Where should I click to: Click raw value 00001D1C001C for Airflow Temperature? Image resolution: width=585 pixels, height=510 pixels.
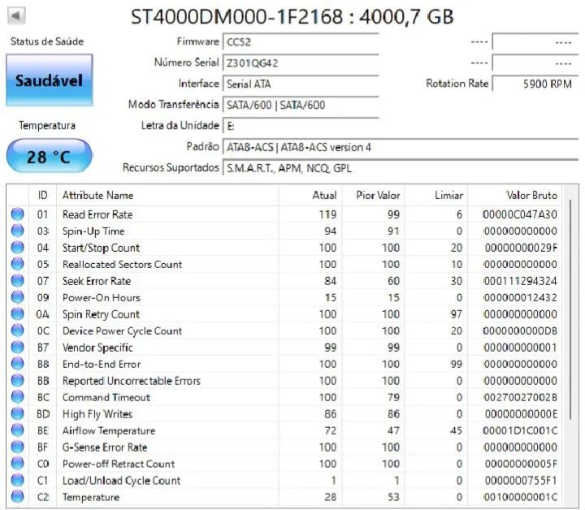pos(520,430)
